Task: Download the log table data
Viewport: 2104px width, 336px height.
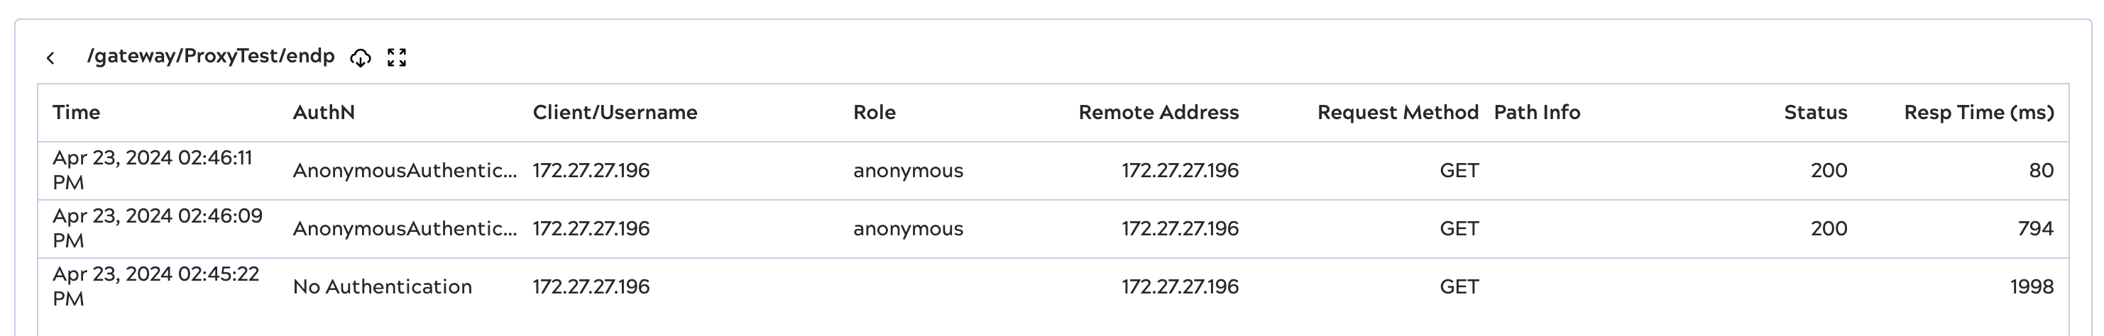Action: click(x=360, y=58)
